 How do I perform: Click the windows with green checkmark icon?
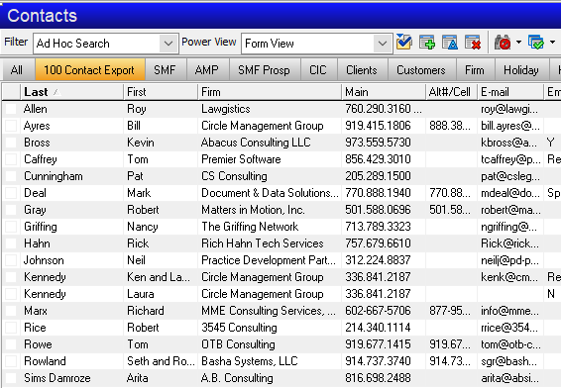tap(536, 43)
